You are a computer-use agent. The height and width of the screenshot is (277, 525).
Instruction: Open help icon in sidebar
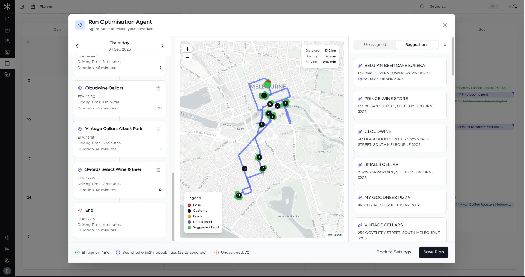(x=7, y=238)
